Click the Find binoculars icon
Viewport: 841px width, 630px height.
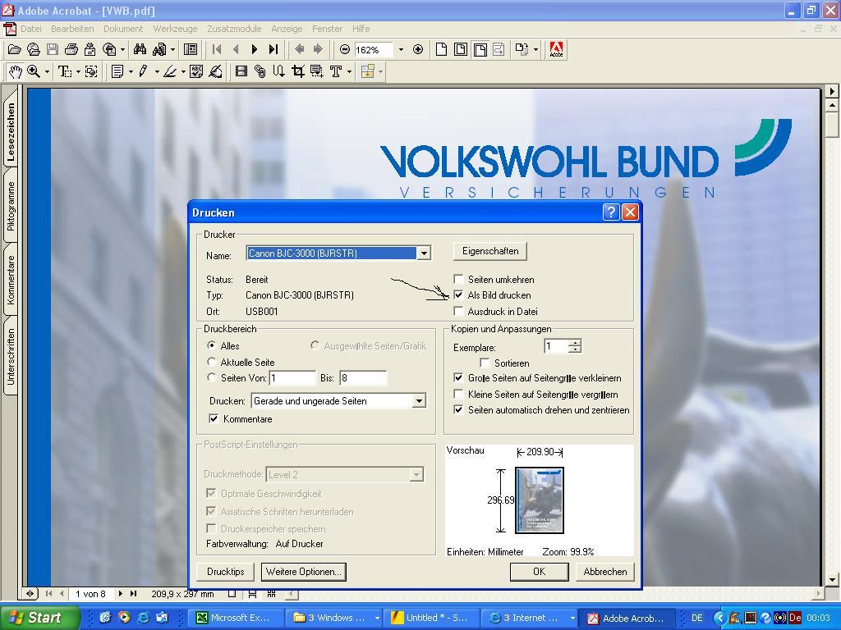(140, 49)
